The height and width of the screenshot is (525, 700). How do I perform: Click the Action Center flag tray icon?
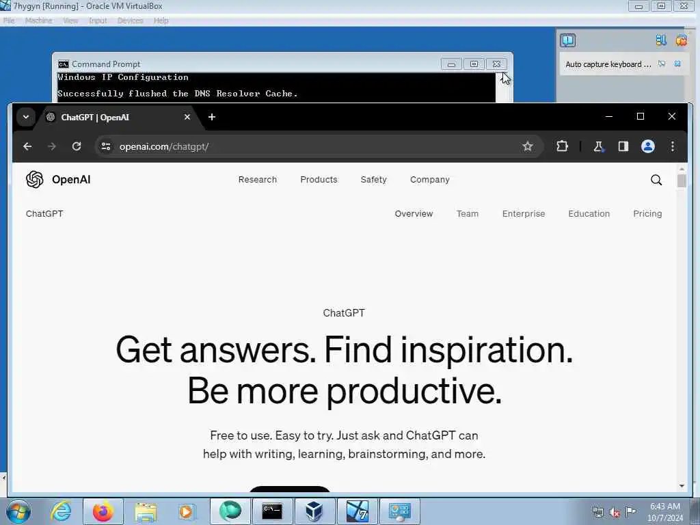click(630, 511)
